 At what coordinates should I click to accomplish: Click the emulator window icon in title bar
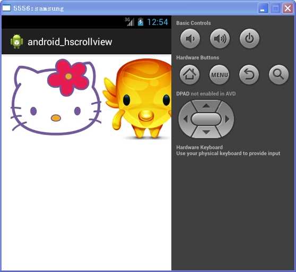point(6,8)
